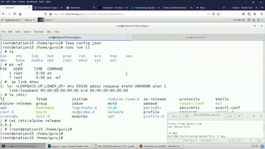This screenshot has height=149, width=265.
Task: Click the GNOME accessibility icon in top panel
Action: click(x=249, y=20)
